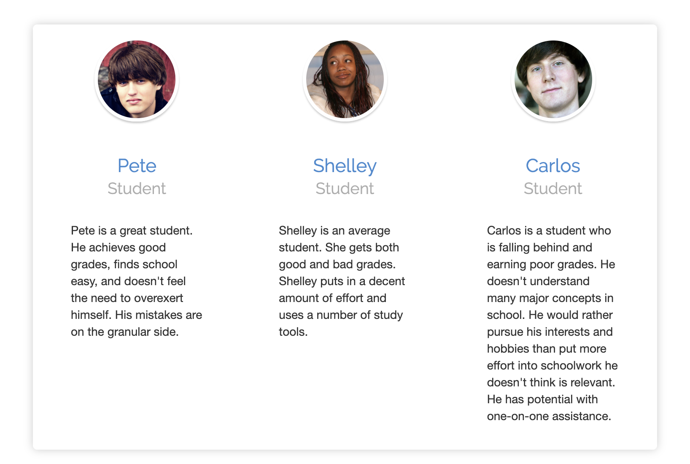This screenshot has height=464, width=690.
Task: Click the text 'easy, and doesn't feel'
Action: pos(128,281)
